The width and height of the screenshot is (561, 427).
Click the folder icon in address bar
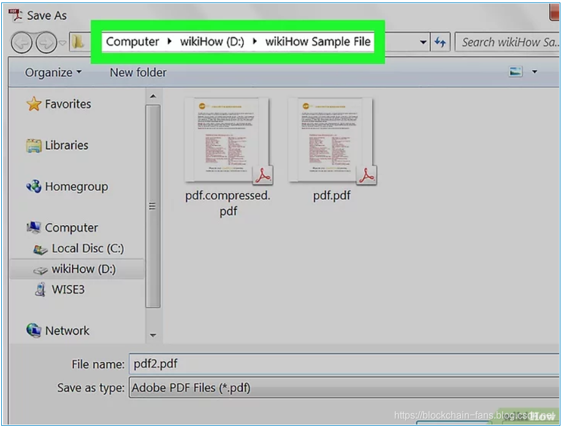pyautogui.click(x=78, y=42)
